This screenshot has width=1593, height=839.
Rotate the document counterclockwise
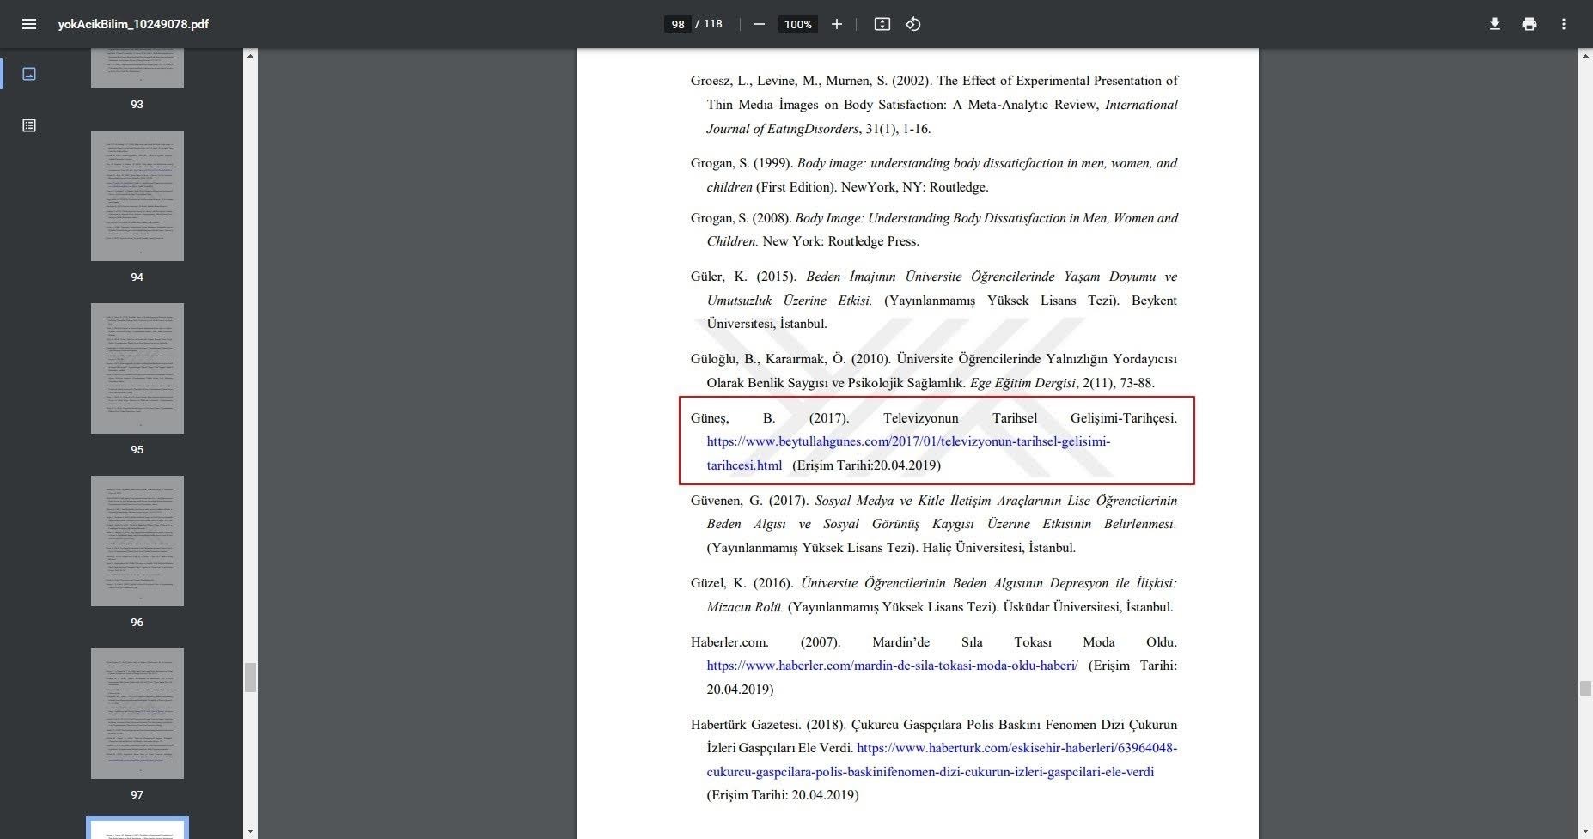pos(913,24)
